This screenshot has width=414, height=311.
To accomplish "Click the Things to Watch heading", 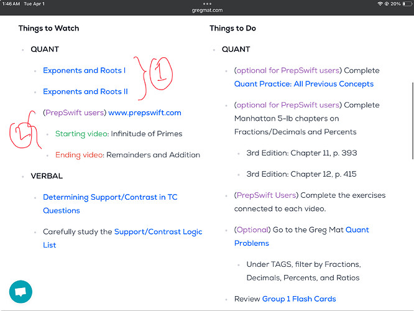I will [49, 28].
